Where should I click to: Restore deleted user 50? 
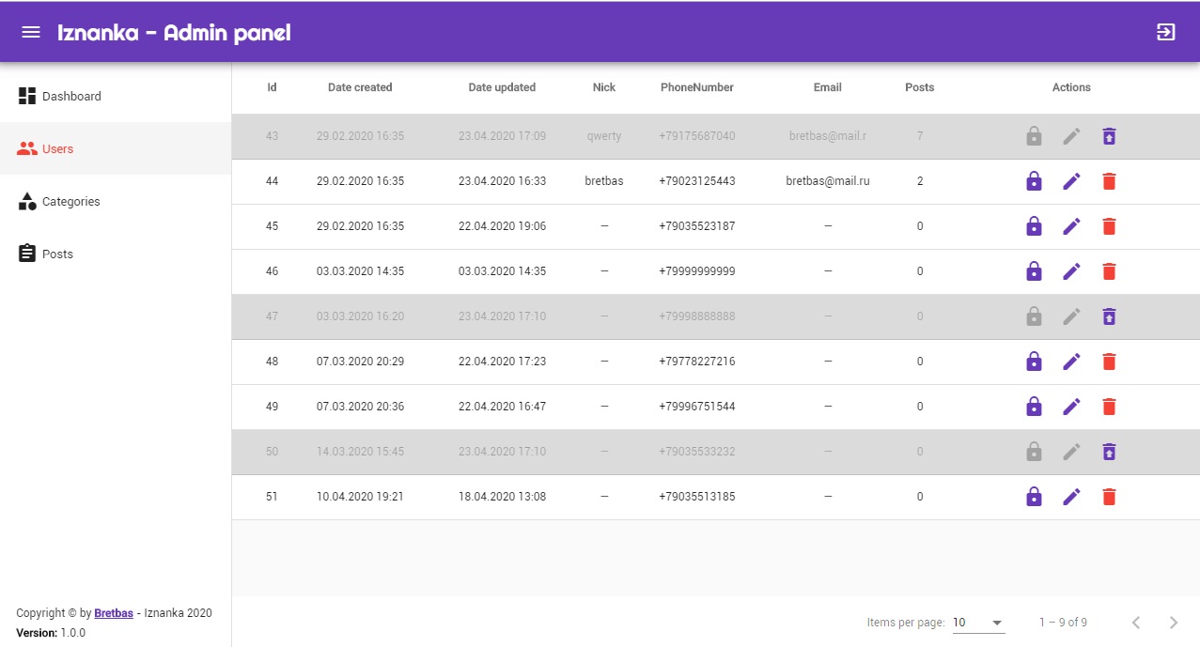pyautogui.click(x=1109, y=452)
